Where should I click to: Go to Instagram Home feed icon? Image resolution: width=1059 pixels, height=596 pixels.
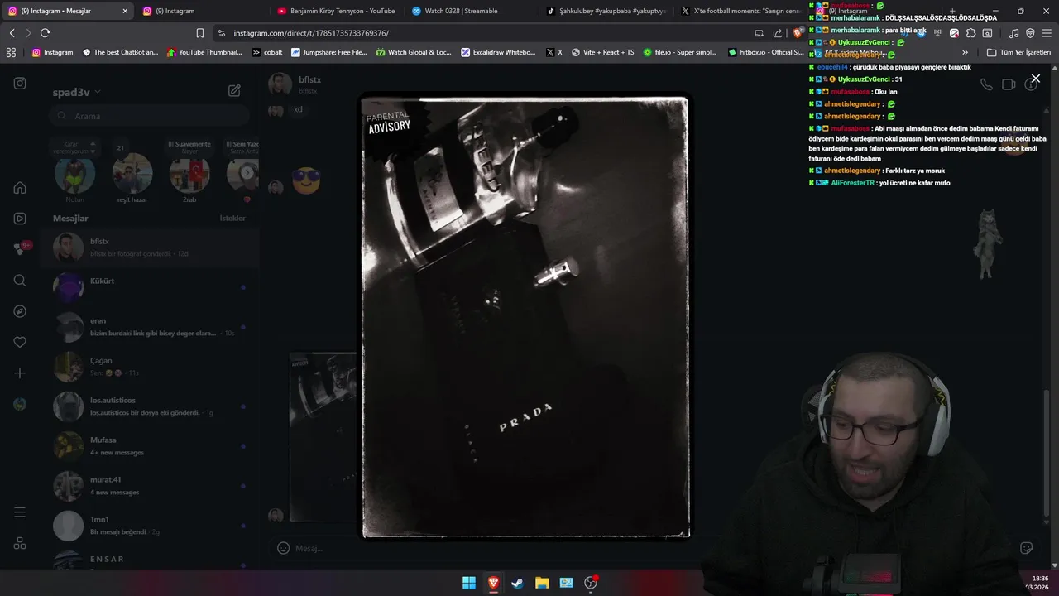click(x=20, y=188)
